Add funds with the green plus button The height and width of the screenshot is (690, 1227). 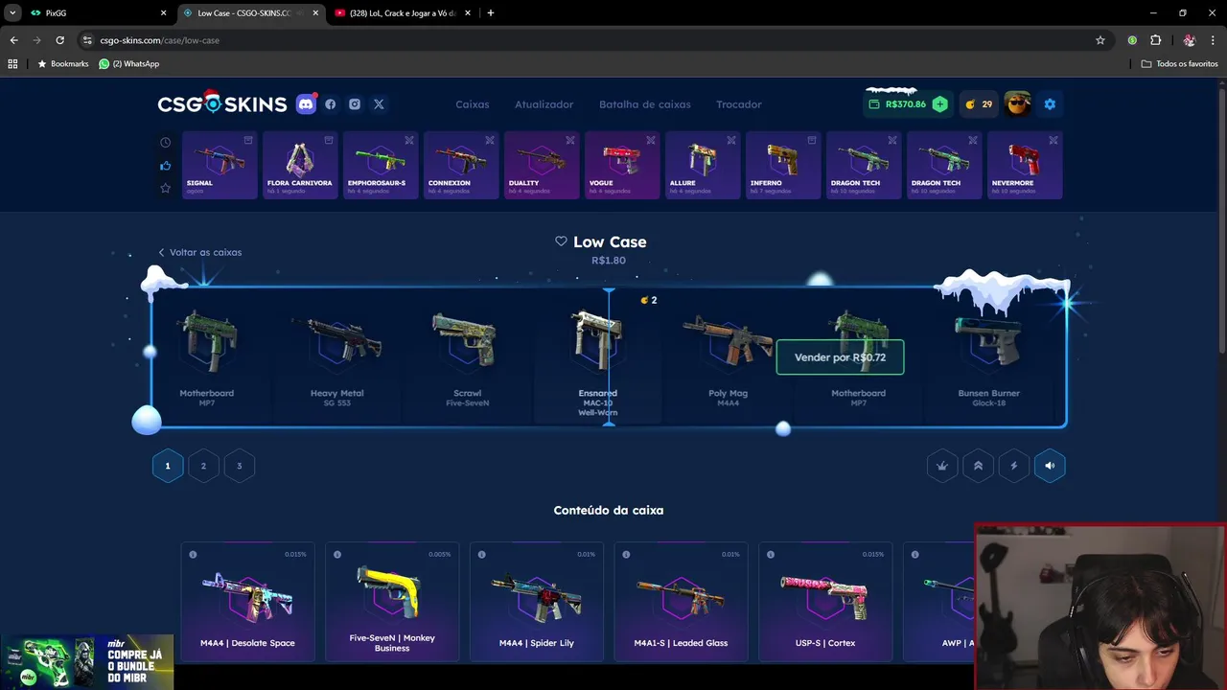(939, 104)
